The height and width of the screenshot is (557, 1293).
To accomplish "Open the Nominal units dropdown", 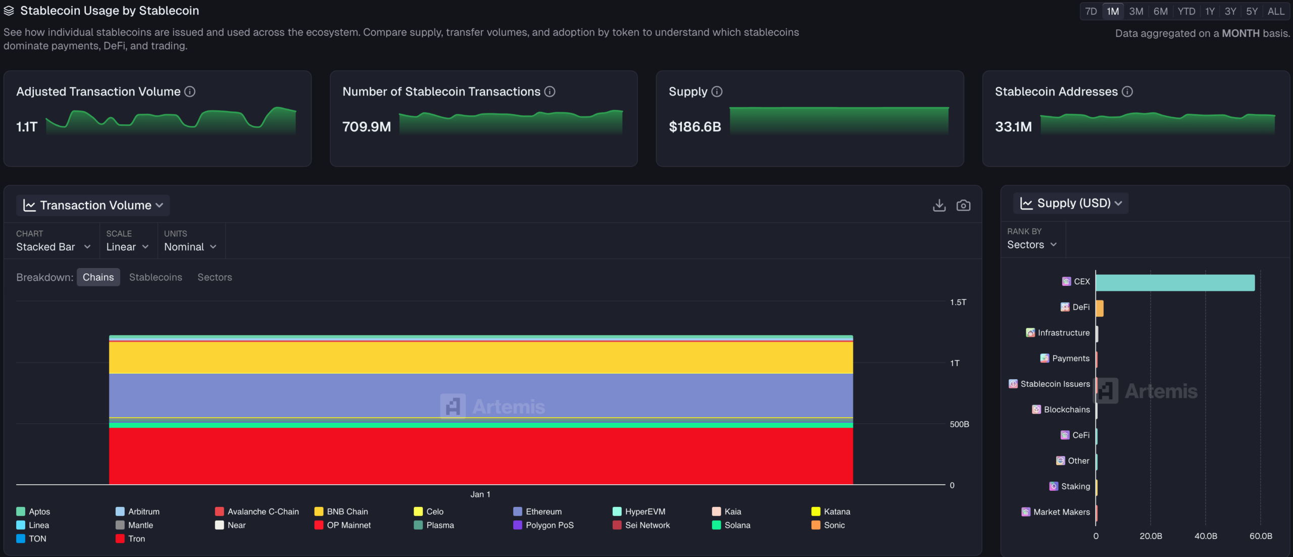I will click(x=190, y=247).
